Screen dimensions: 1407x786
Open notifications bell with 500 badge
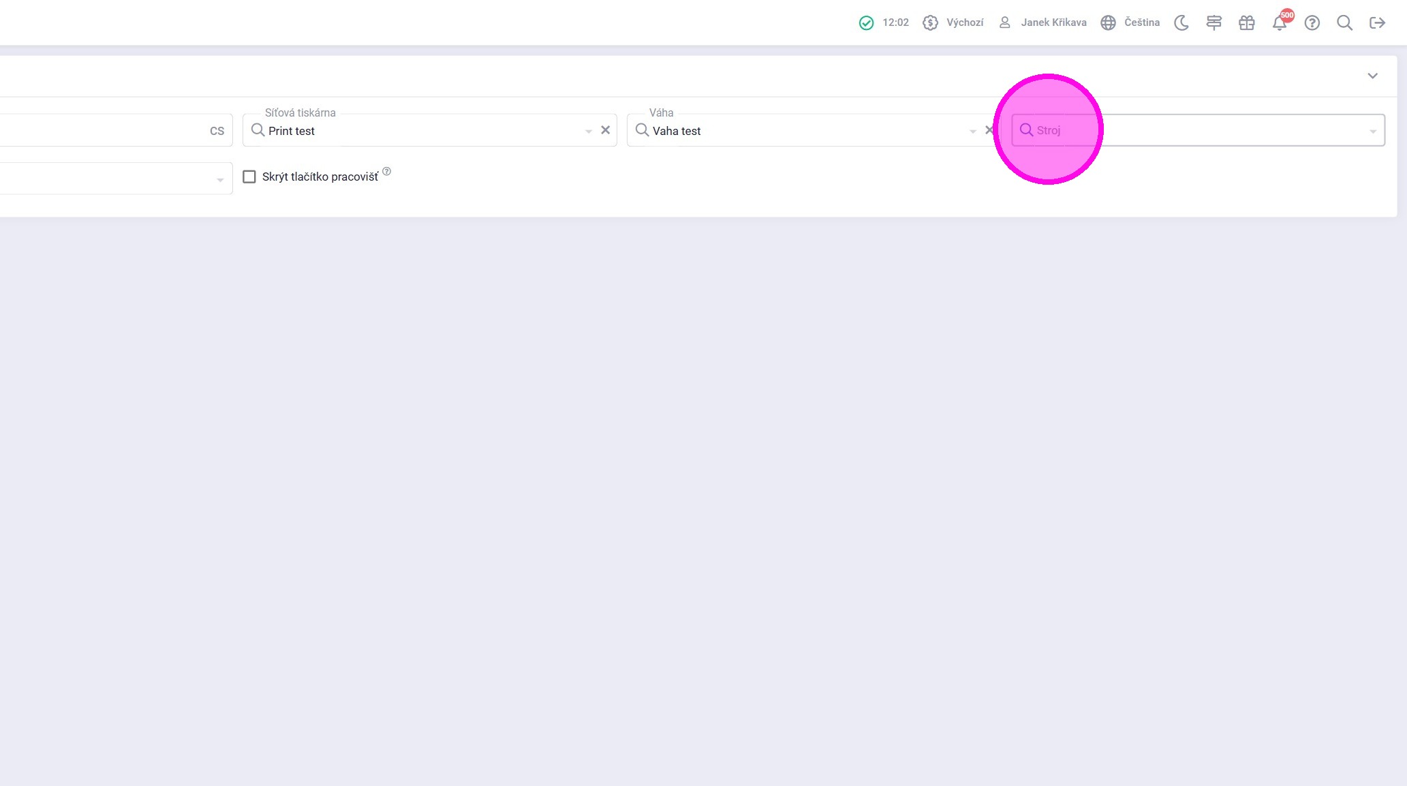pyautogui.click(x=1280, y=23)
